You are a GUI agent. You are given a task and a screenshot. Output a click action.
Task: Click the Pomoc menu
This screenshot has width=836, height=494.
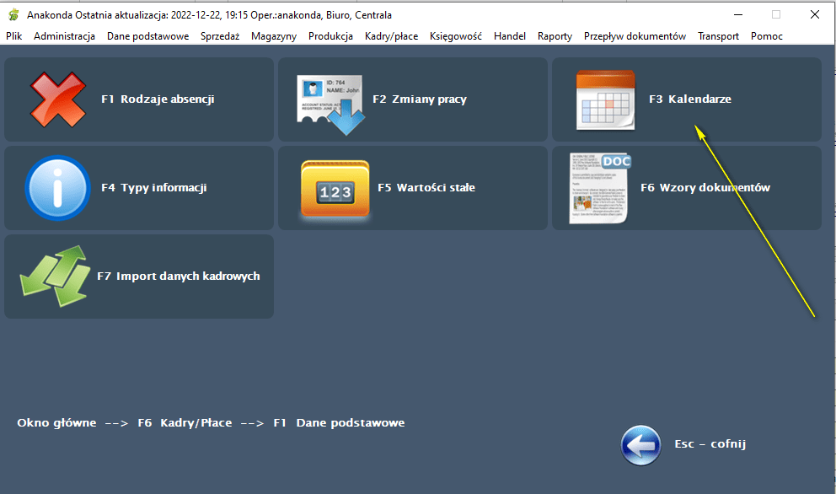coord(766,36)
